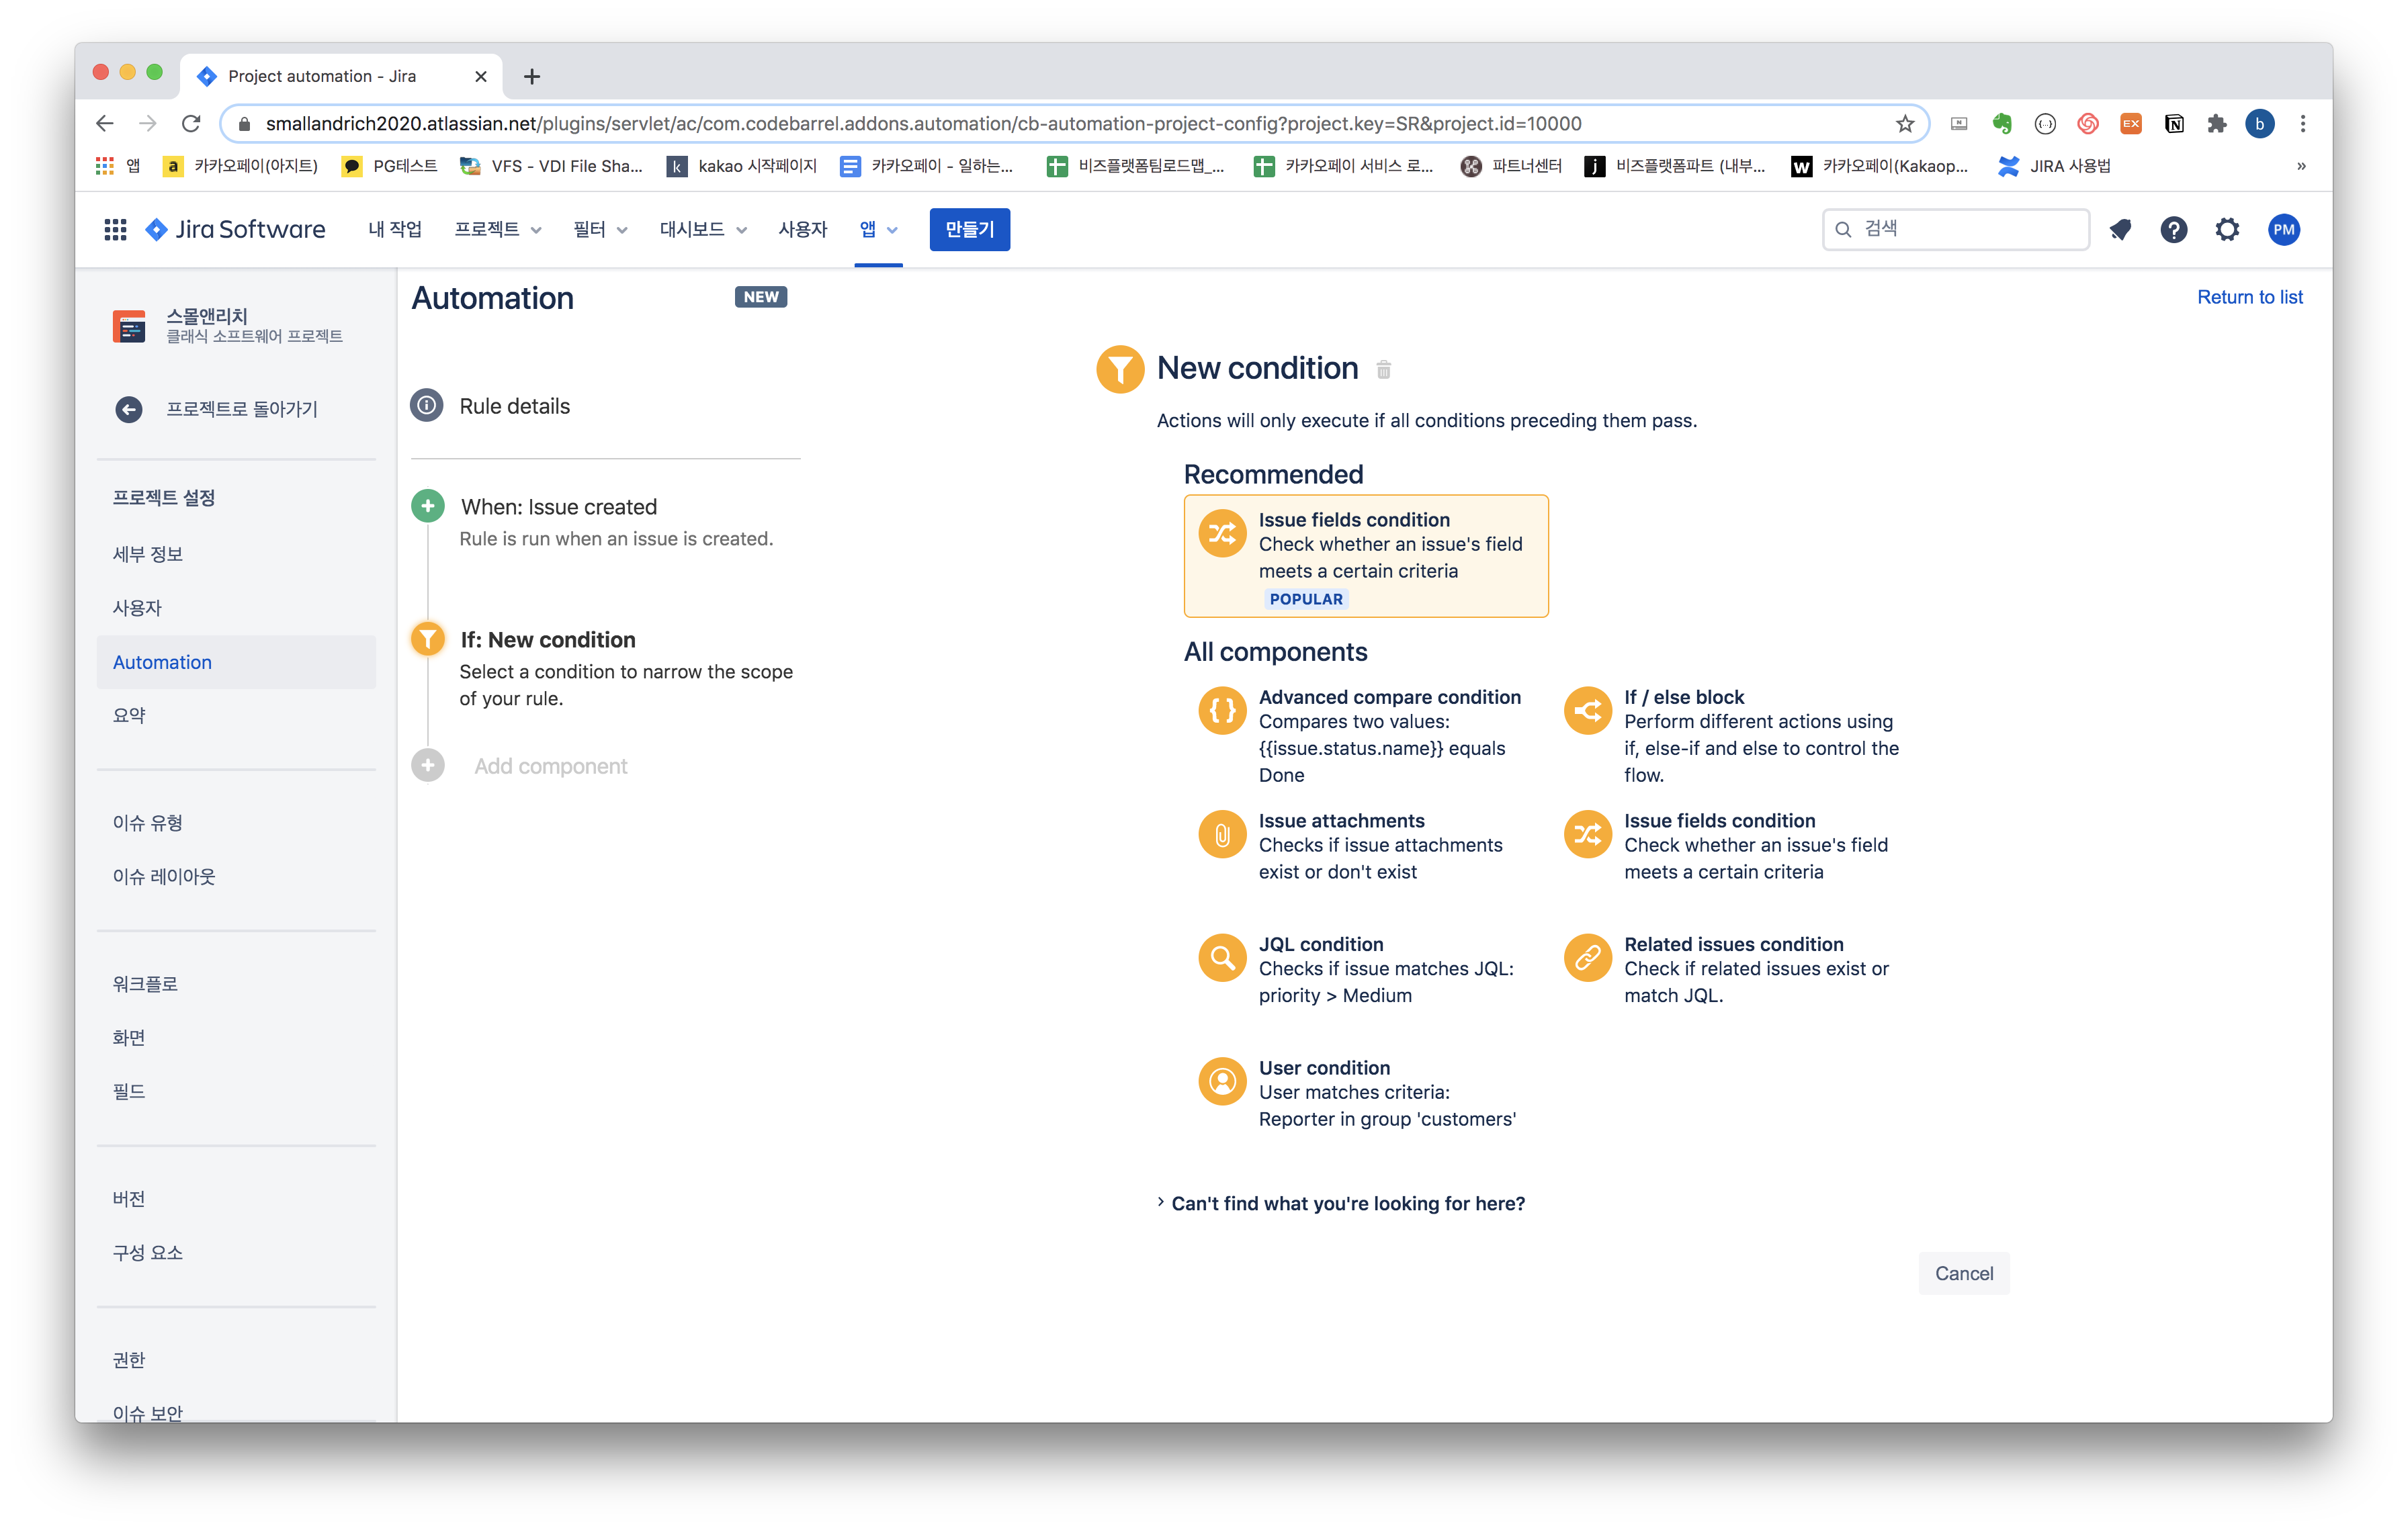The height and width of the screenshot is (1530, 2408).
Task: Open the Jira app switcher grid icon
Action: [115, 230]
